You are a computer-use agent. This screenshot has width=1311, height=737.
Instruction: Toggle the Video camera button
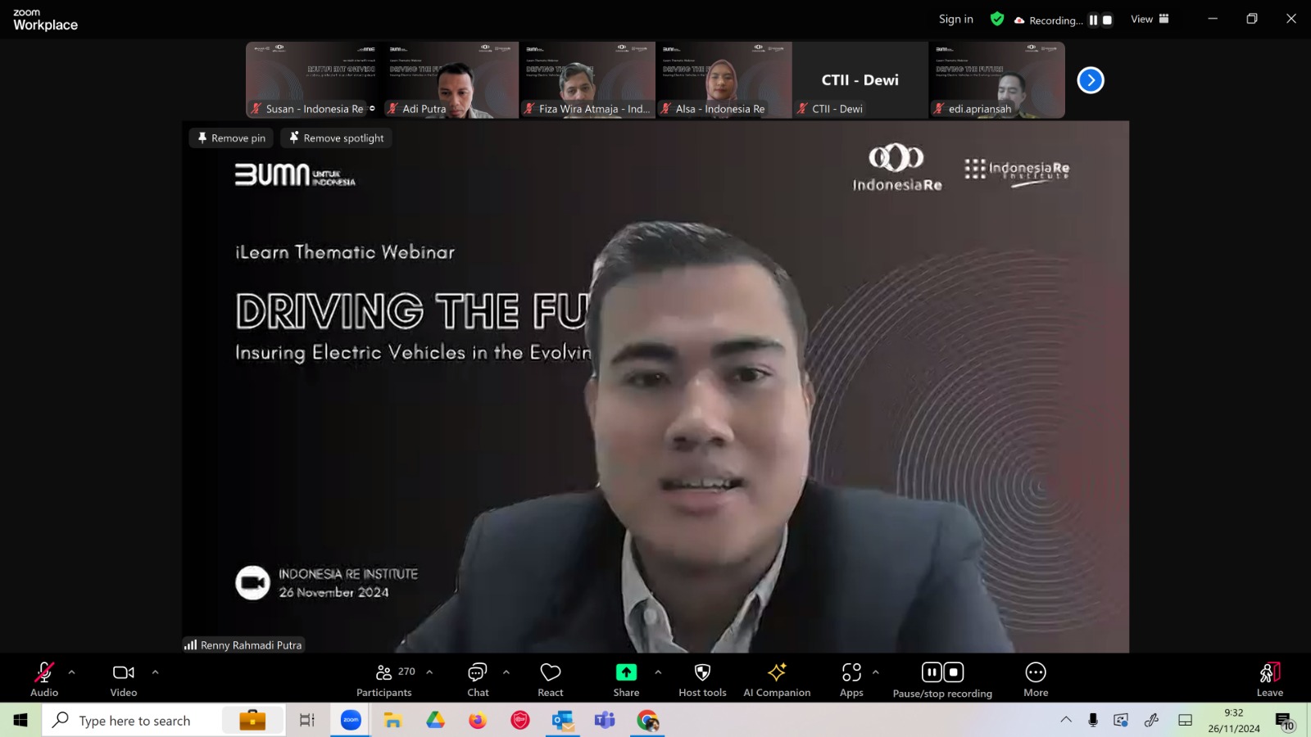pos(124,680)
